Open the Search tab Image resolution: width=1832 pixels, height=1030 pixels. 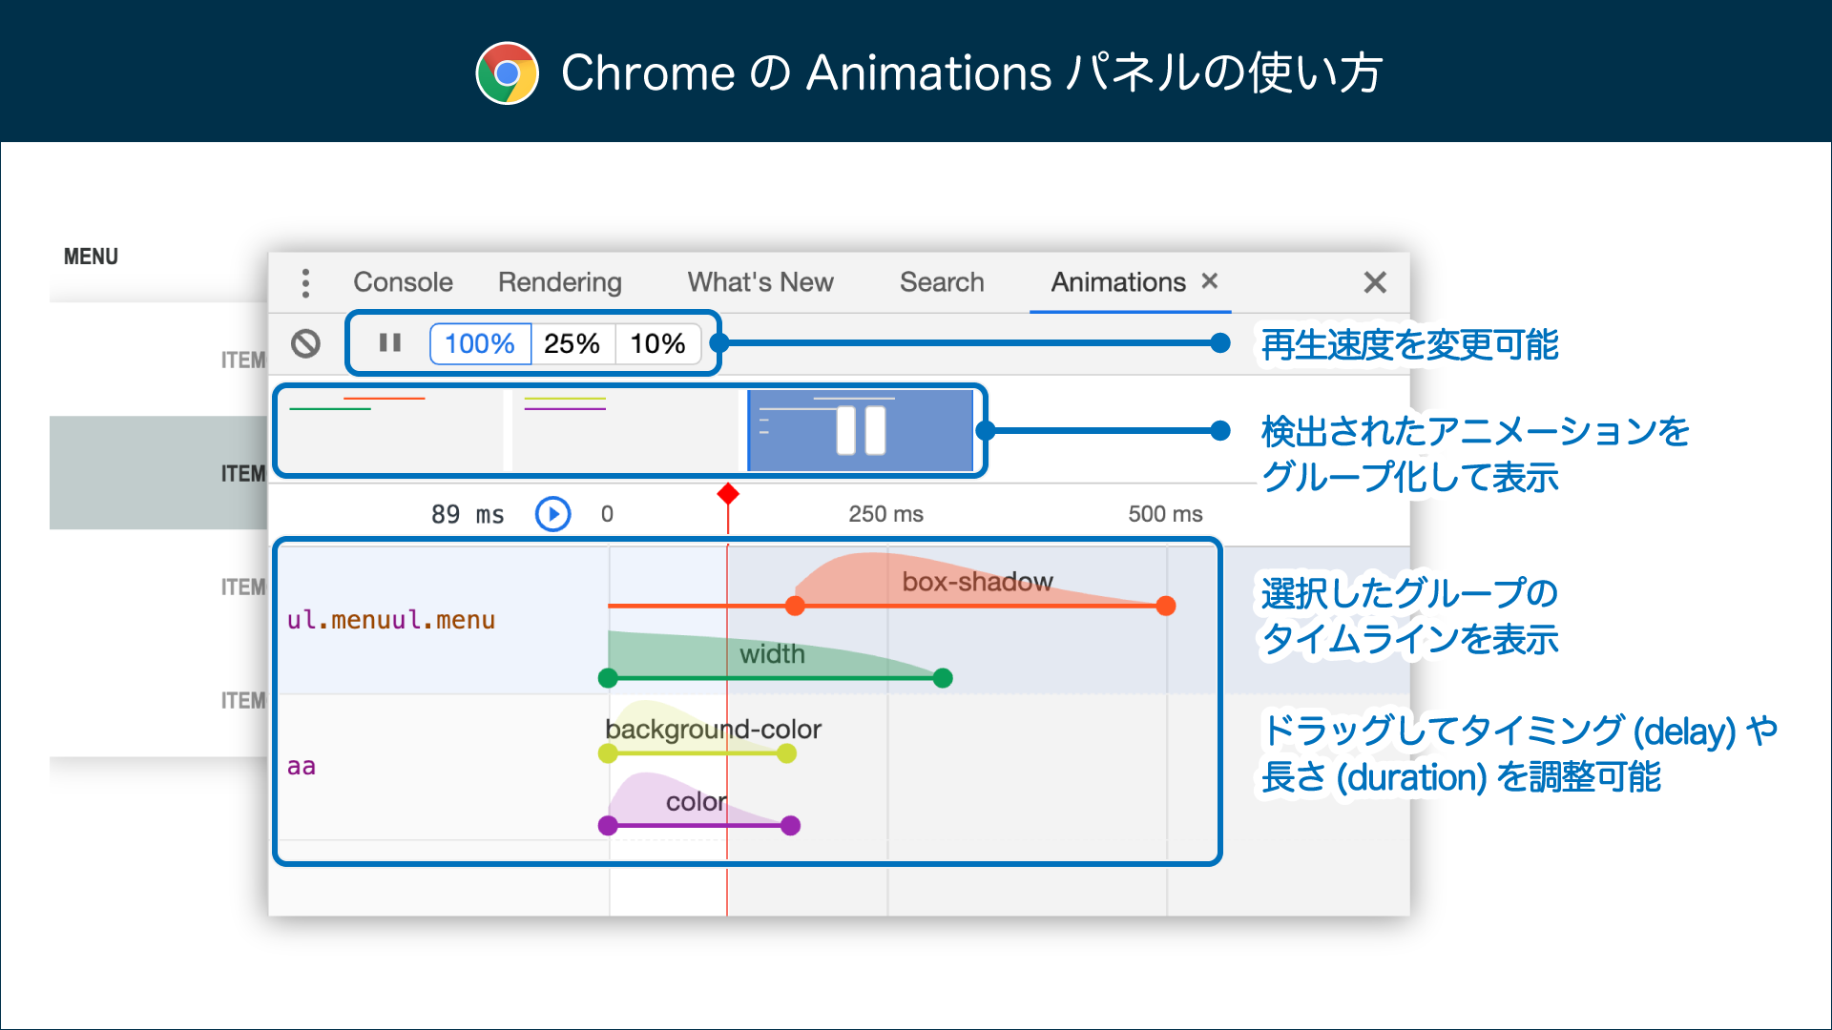(x=942, y=282)
